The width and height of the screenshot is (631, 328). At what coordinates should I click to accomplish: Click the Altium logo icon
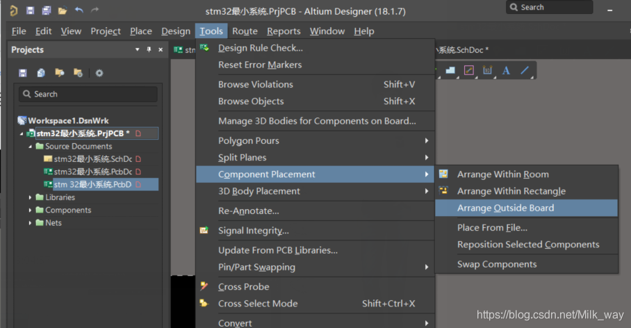[x=14, y=10]
